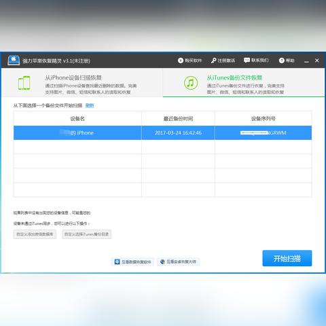The width and height of the screenshot is (326, 326).
Task: Click backup time 2017-03-24 16:42:46
Action: [x=178, y=132]
